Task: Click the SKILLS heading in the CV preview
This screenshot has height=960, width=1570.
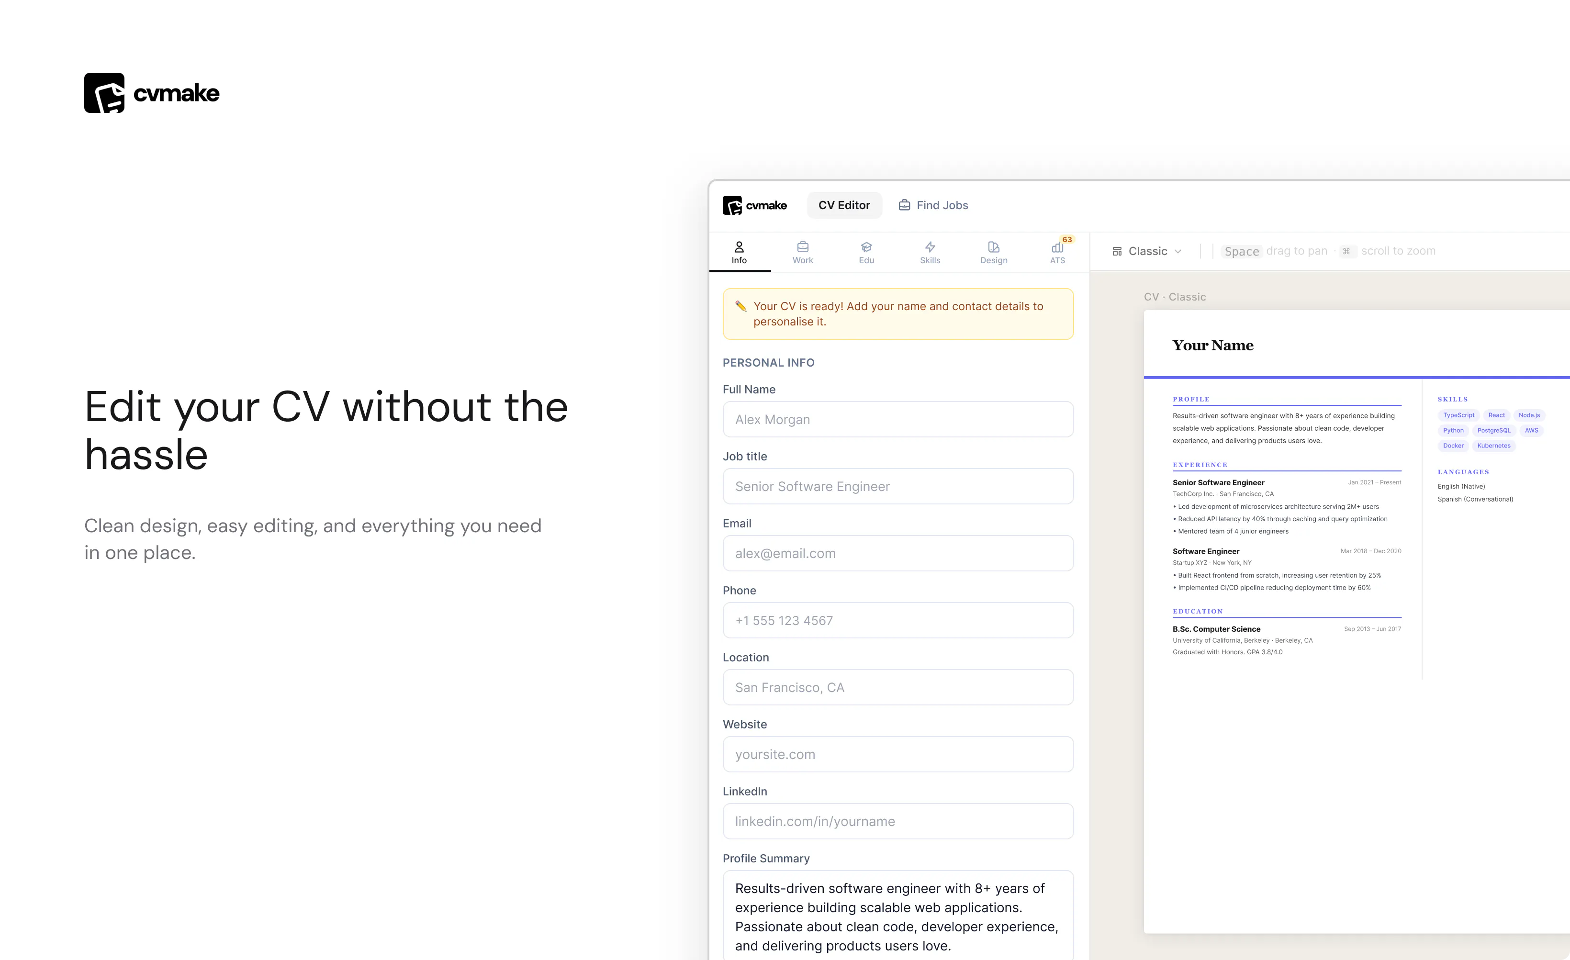Action: [1452, 400]
